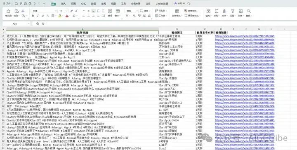Open the Cell style (单元格样式) dropdown
The width and height of the screenshot is (297, 150).
pyautogui.click(x=193, y=16)
